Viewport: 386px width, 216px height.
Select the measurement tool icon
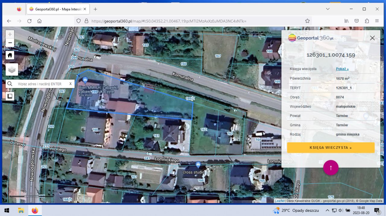[10, 96]
